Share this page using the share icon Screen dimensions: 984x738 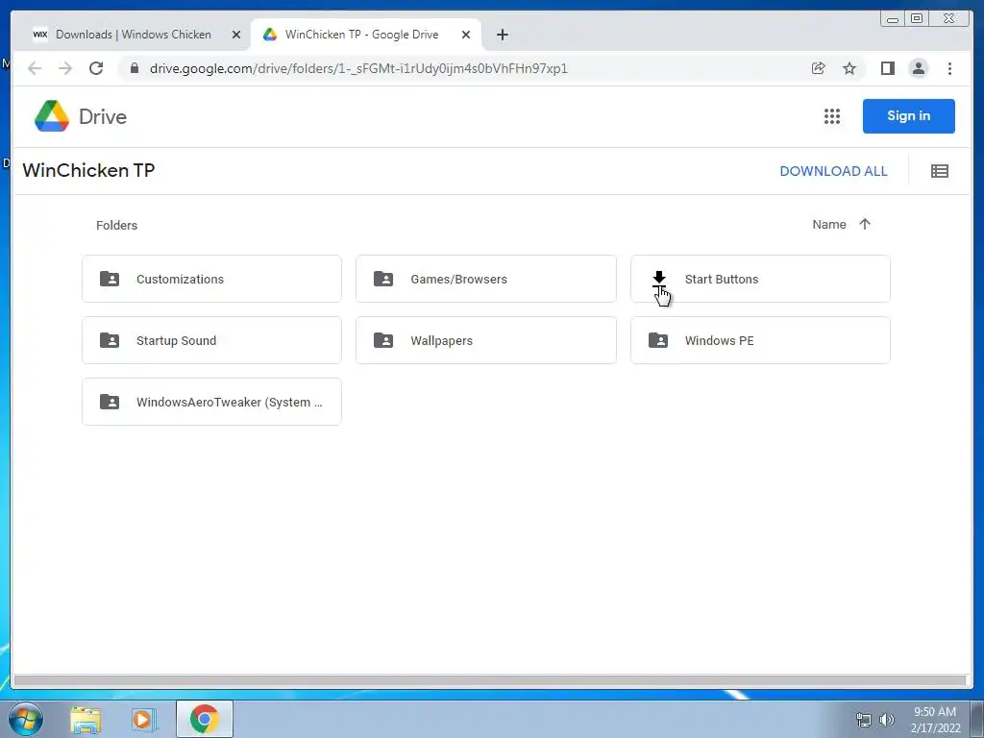[818, 68]
